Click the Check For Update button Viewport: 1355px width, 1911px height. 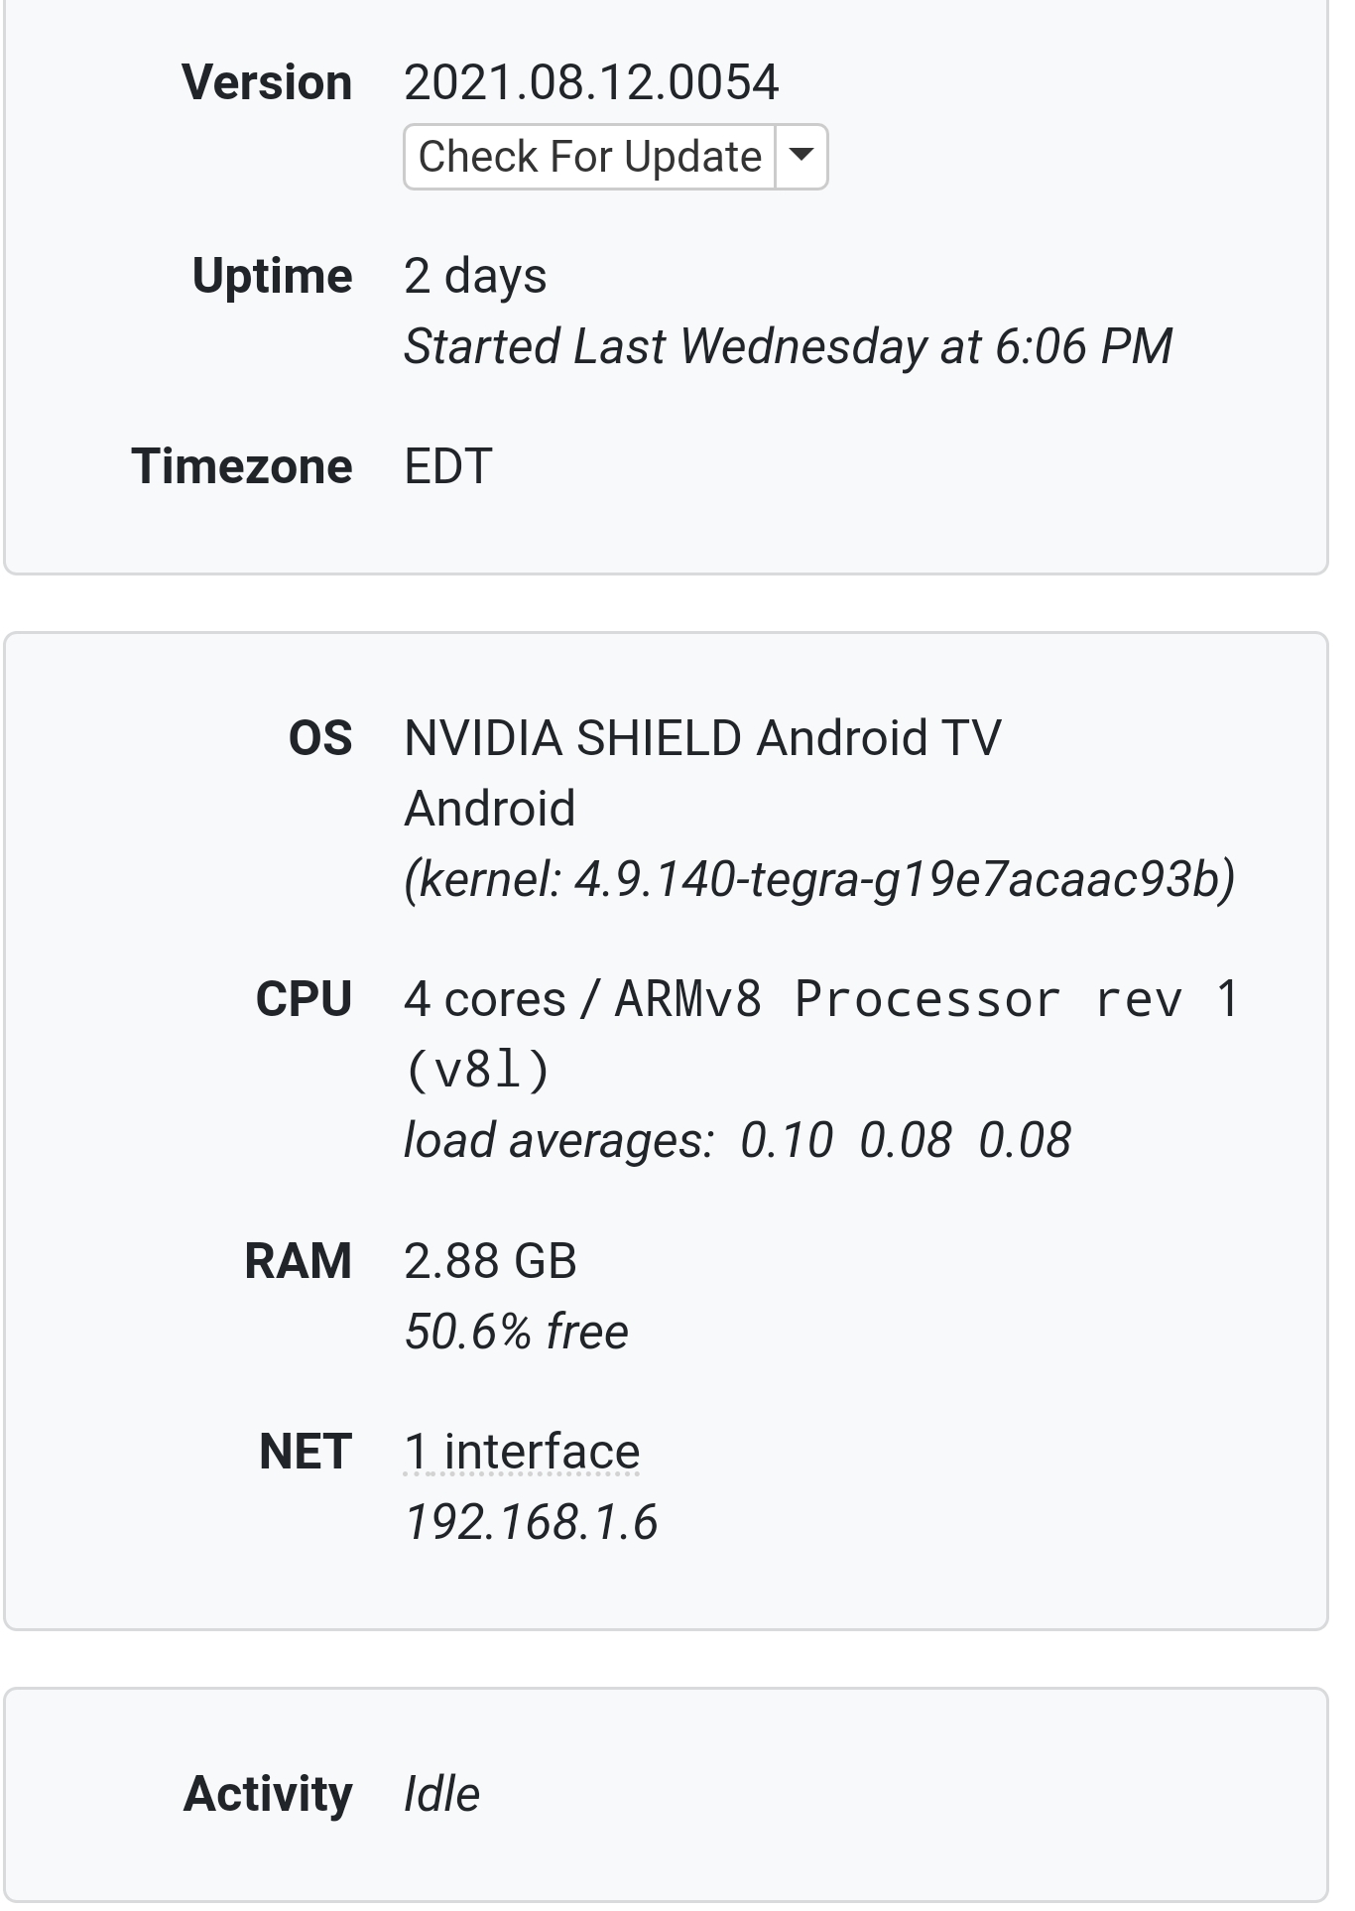click(x=589, y=157)
